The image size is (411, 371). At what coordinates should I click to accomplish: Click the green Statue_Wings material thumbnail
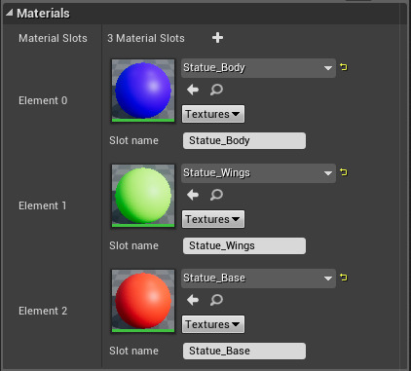[x=143, y=196]
